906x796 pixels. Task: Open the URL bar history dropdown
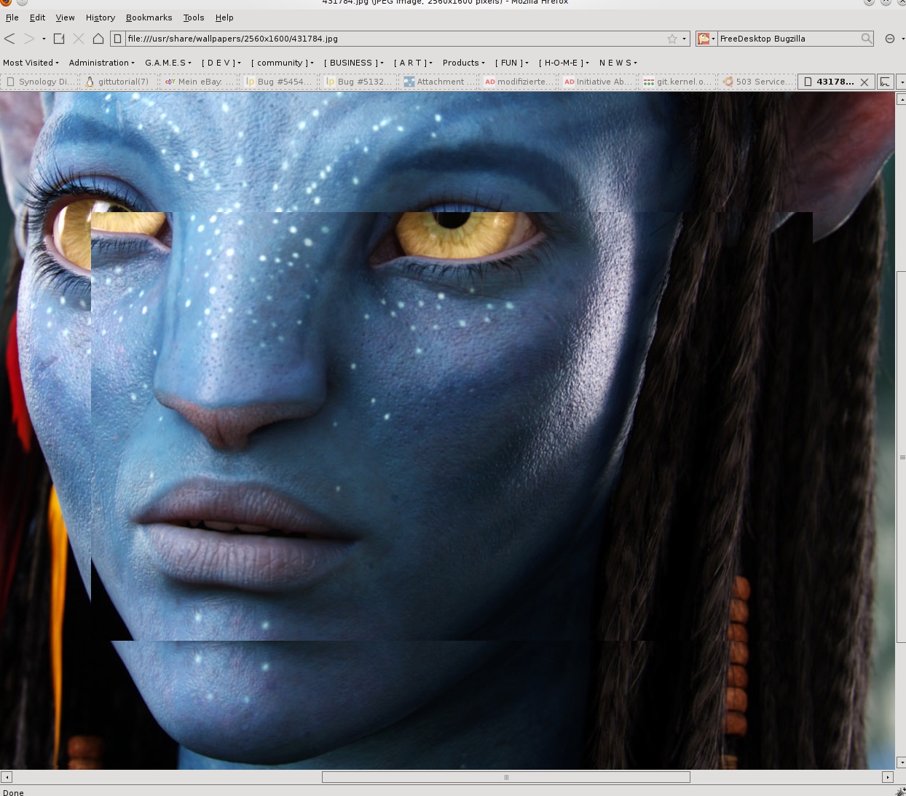coord(684,39)
